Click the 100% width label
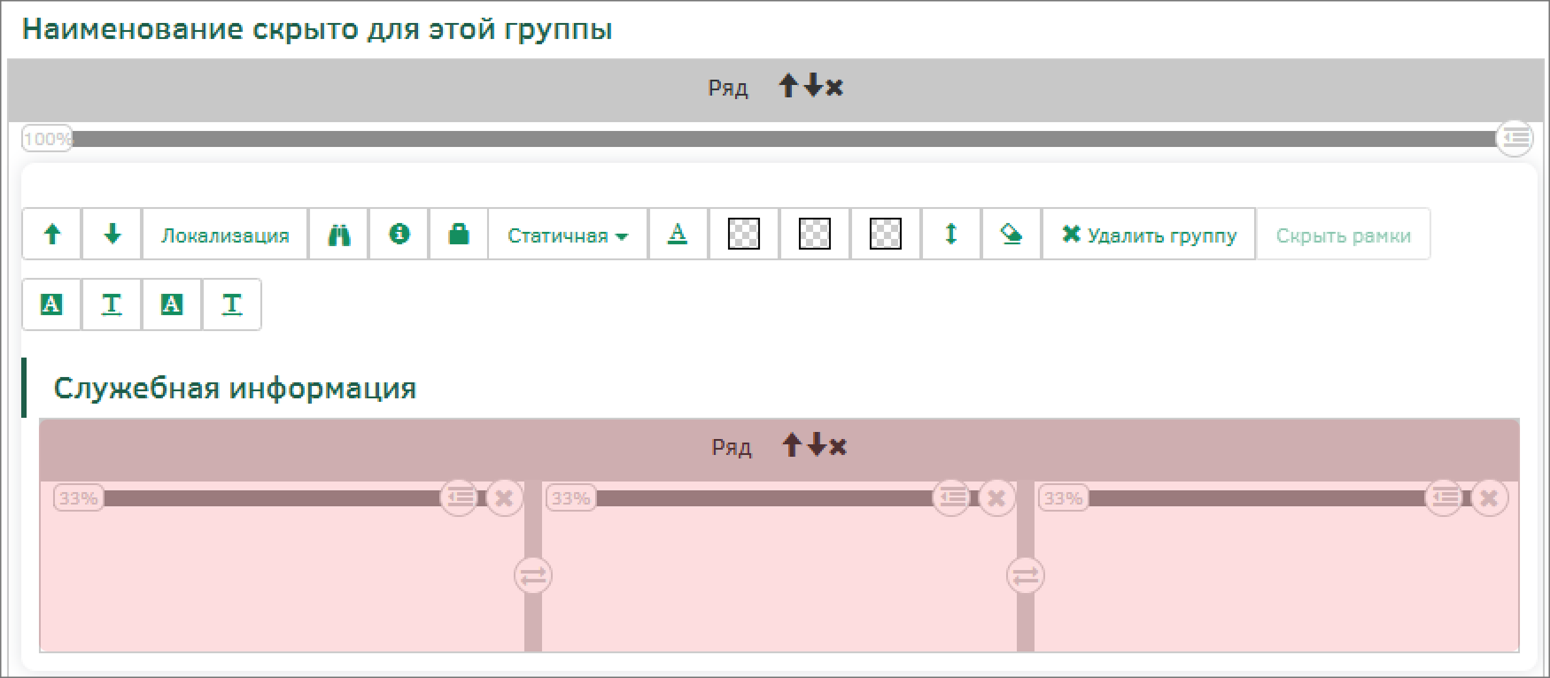Viewport: 1550px width, 678px height. [46, 139]
